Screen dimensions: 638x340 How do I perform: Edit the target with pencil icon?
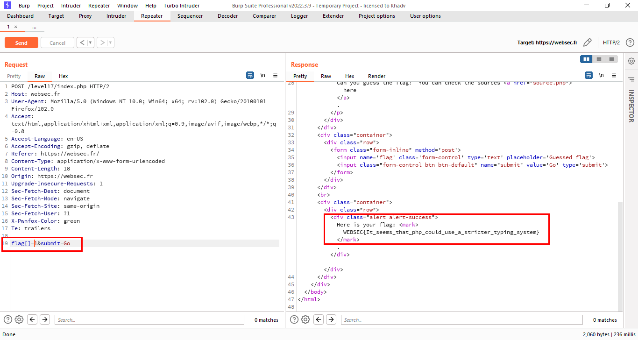point(588,42)
